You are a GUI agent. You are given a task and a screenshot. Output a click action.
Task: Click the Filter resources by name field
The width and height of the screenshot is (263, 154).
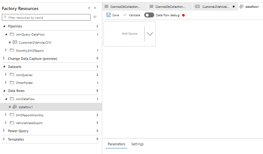(48, 17)
